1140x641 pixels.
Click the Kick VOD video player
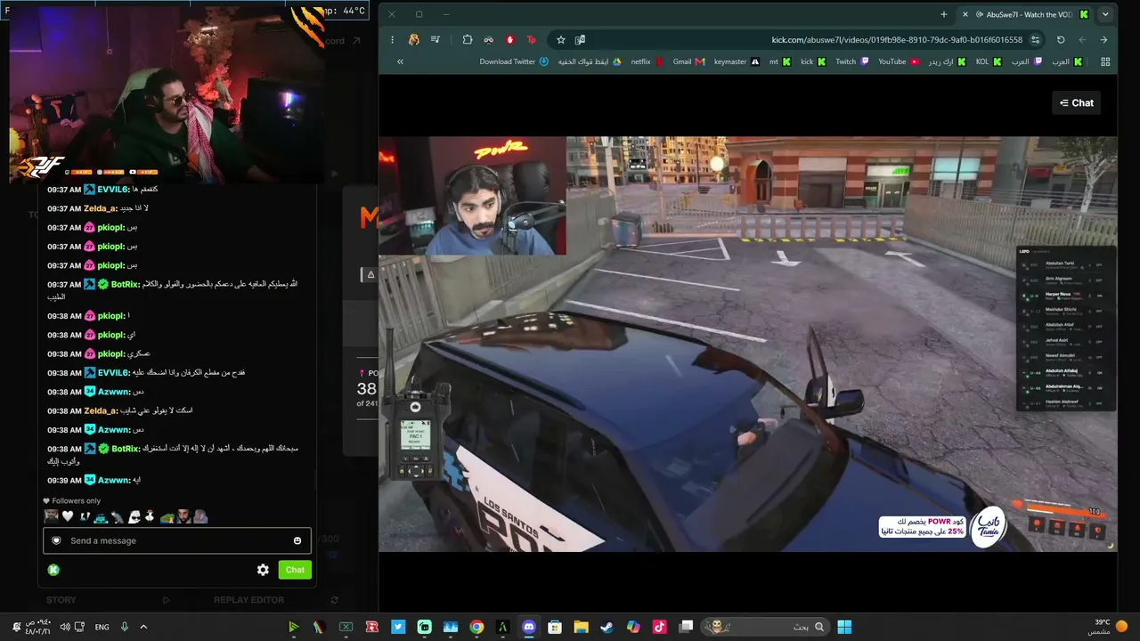coord(748,344)
